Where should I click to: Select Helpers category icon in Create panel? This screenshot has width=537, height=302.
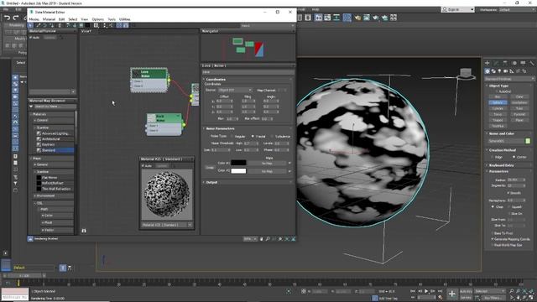pyautogui.click(x=512, y=71)
